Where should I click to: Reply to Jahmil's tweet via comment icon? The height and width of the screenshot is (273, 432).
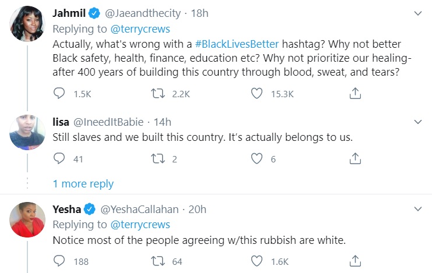click(x=59, y=93)
